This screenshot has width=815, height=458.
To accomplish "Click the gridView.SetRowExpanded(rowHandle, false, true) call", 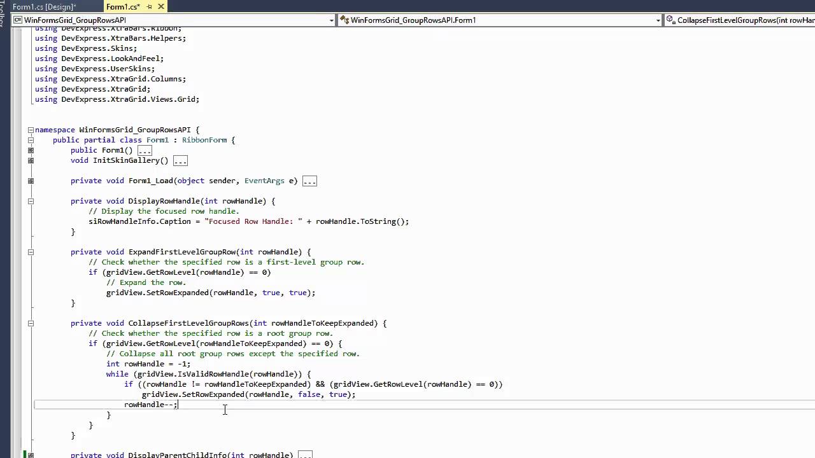I will [x=248, y=394].
